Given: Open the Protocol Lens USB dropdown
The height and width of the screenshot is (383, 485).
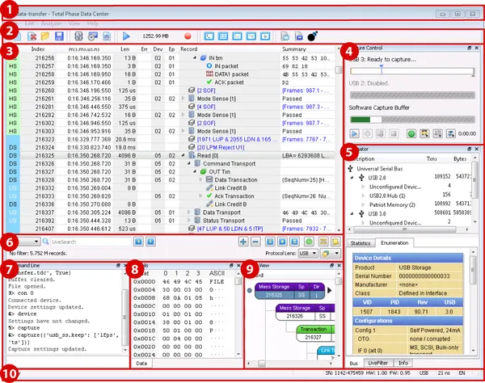Looking at the screenshot, I should coord(308,253).
